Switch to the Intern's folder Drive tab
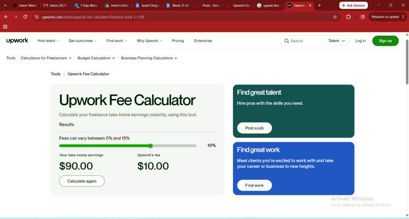The height and width of the screenshot is (219, 409). 117,5
